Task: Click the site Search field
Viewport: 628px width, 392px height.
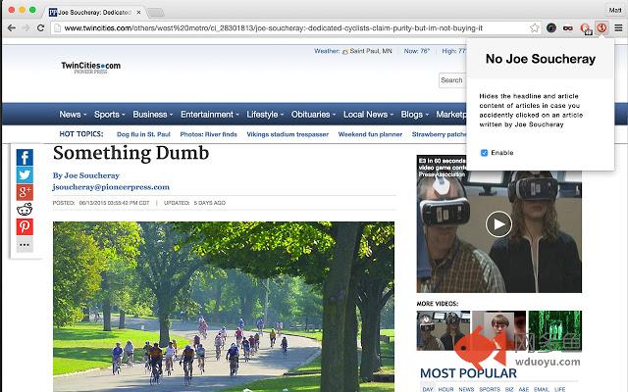Action: [452, 80]
